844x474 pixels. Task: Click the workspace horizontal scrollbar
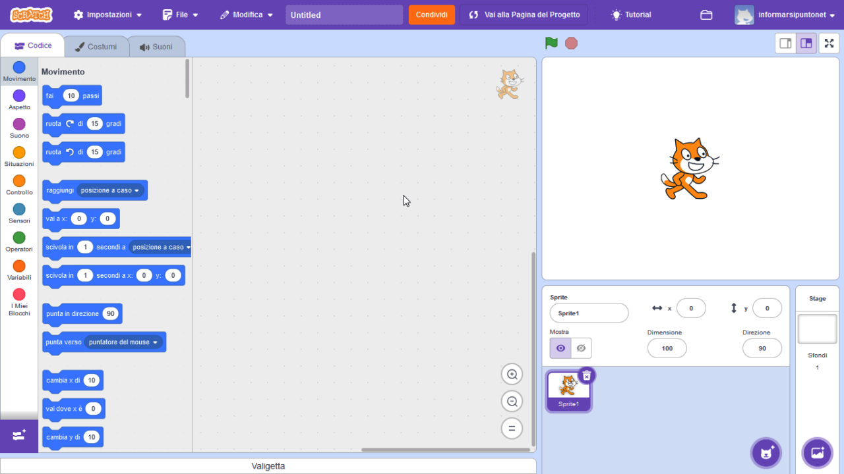(x=445, y=450)
